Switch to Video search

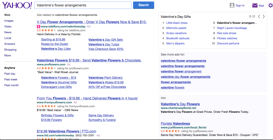(x=8, y=26)
